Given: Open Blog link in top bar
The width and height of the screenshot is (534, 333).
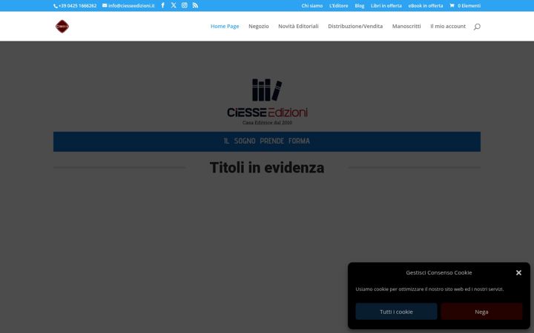Looking at the screenshot, I should point(359,6).
